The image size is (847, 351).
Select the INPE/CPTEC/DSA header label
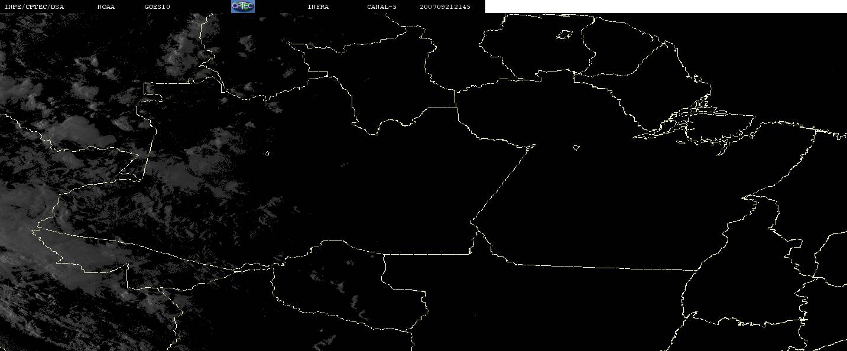click(34, 7)
